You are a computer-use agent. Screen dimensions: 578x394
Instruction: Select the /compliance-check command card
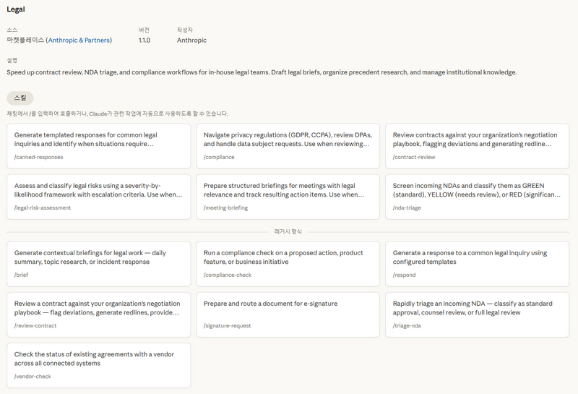coord(288,264)
